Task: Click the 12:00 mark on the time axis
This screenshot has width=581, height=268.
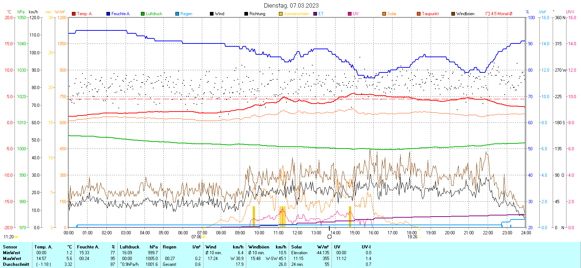Action: pyautogui.click(x=297, y=233)
